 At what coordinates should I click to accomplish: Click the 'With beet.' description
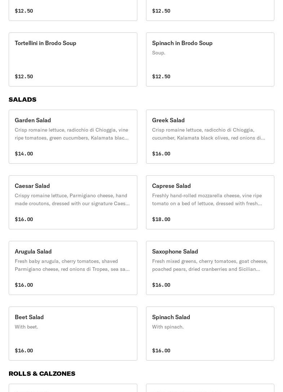[26, 327]
